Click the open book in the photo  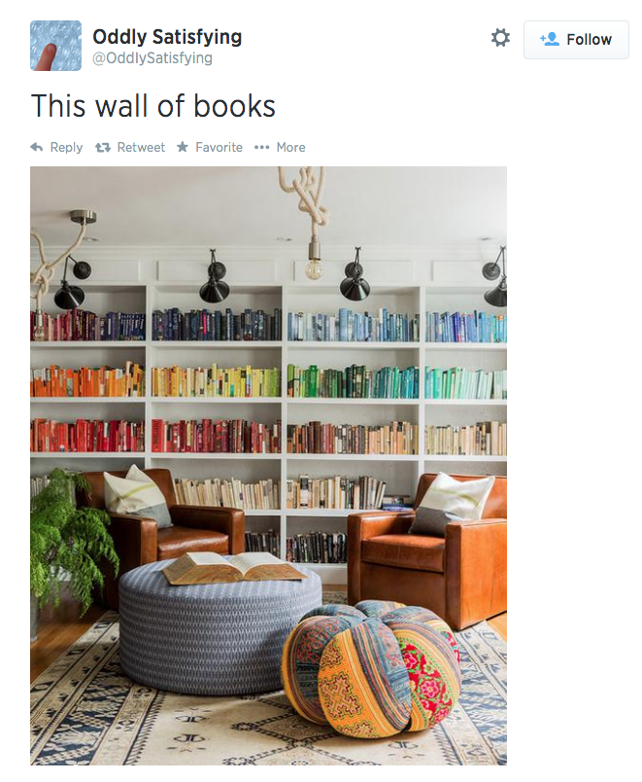(x=234, y=567)
